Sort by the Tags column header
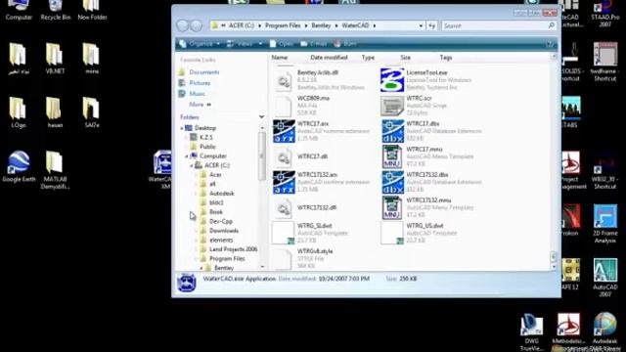The image size is (626, 352). click(x=446, y=58)
